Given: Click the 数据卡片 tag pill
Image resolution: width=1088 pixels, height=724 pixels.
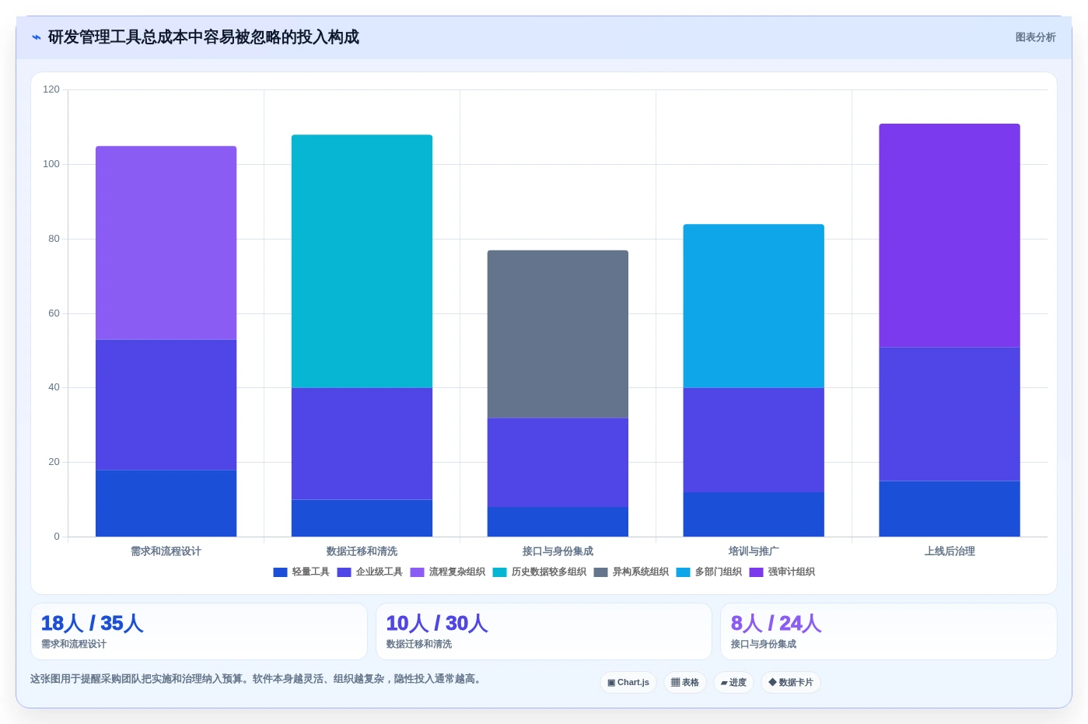Looking at the screenshot, I should [791, 683].
